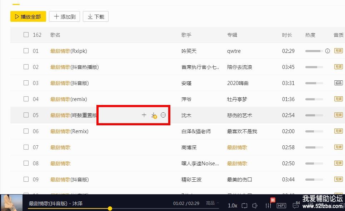Open song 最甜情歌(remix) by 萍爷
Viewport: 345px width, 211px height.
click(69, 99)
